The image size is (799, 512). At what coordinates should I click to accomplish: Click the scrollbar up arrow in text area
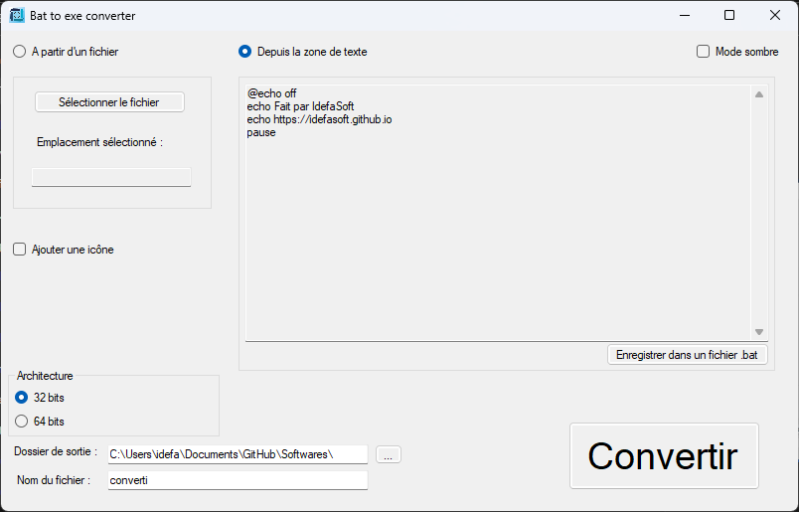point(758,94)
